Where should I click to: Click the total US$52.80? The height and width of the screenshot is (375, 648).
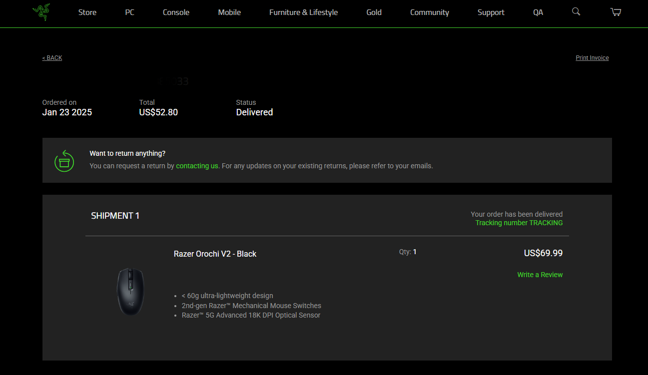point(158,112)
